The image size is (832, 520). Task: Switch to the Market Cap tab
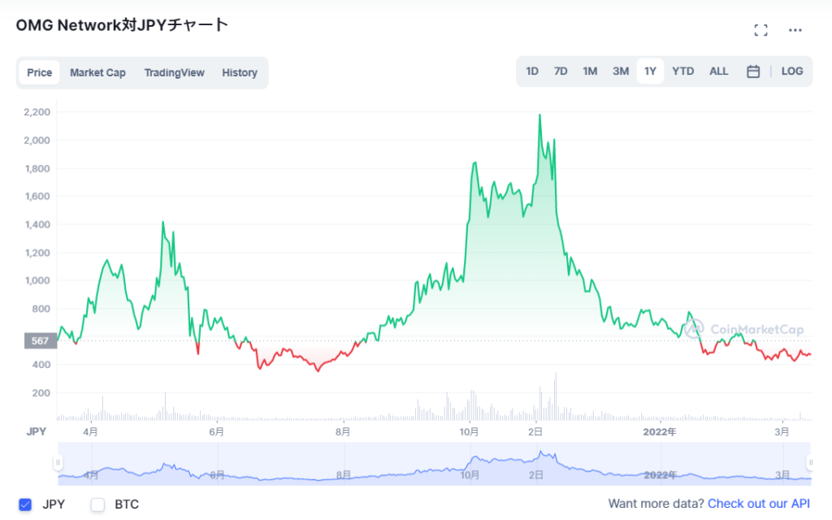pyautogui.click(x=97, y=72)
